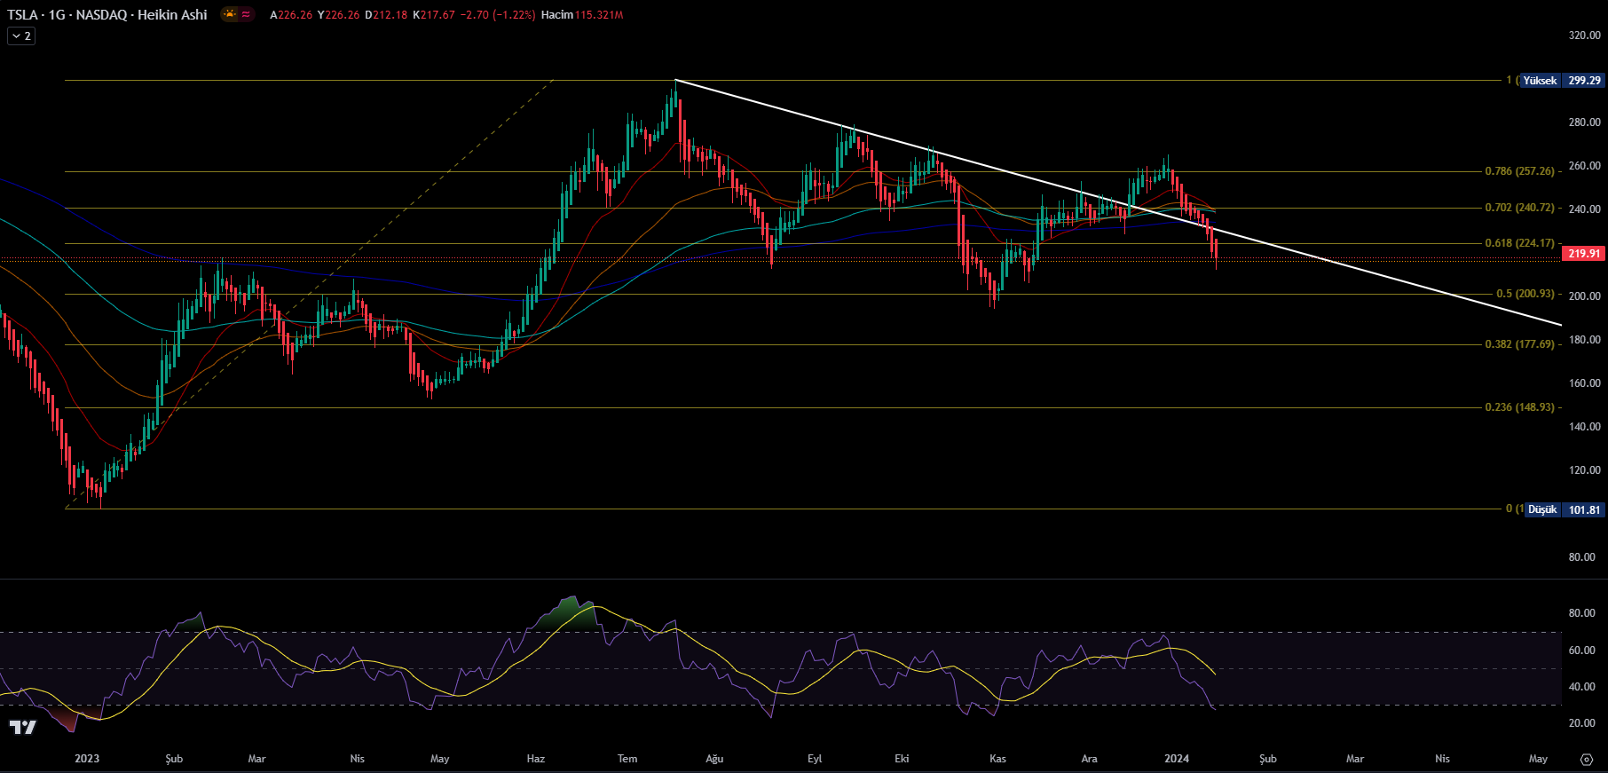
Task: Click the Y226.26 high value
Action: coord(339,15)
